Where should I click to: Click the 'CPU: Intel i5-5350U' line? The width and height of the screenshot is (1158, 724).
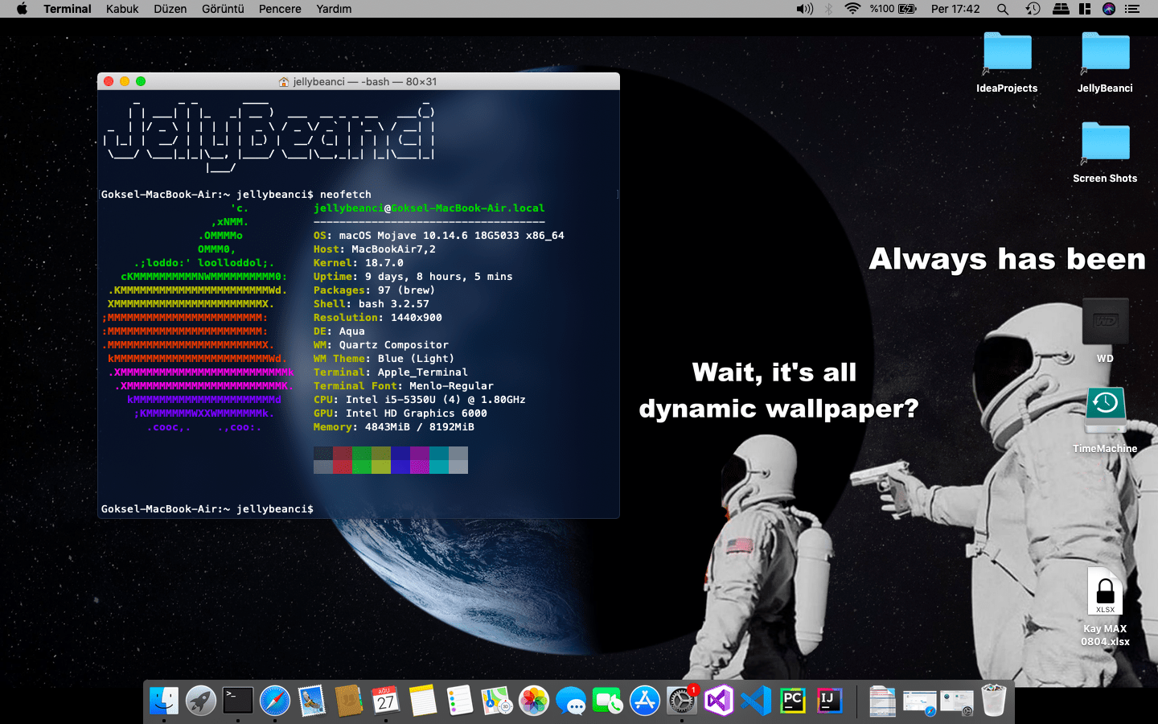point(420,400)
